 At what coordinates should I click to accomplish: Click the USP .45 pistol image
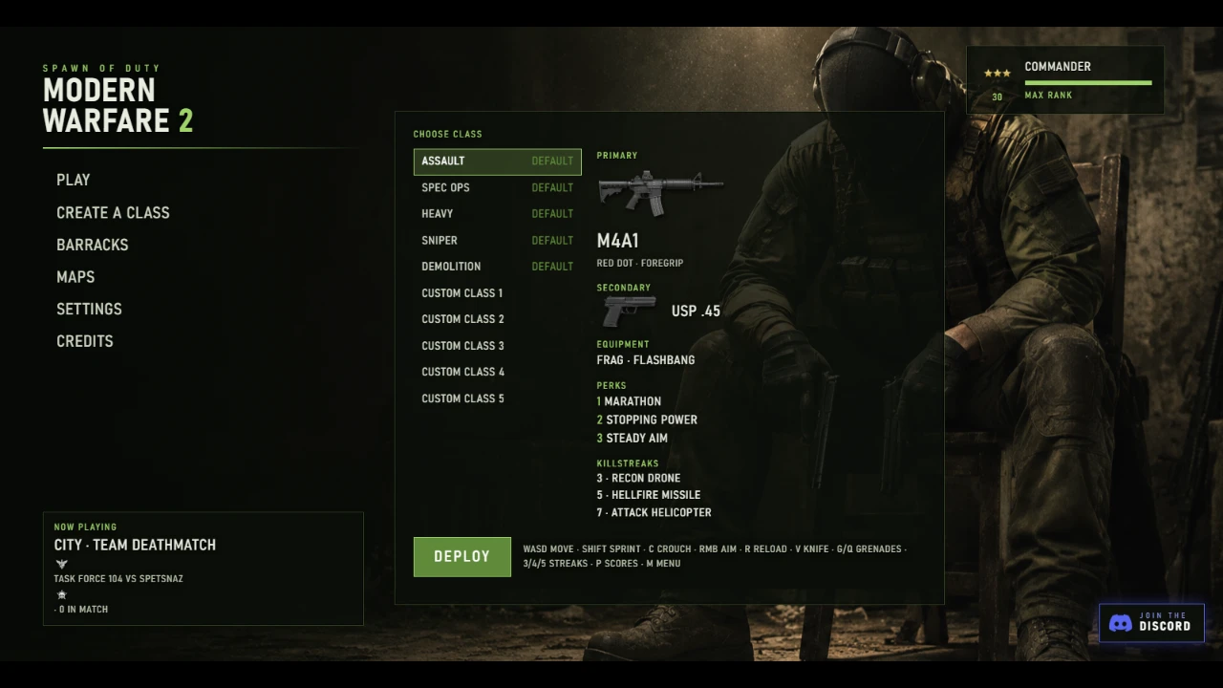[630, 311]
